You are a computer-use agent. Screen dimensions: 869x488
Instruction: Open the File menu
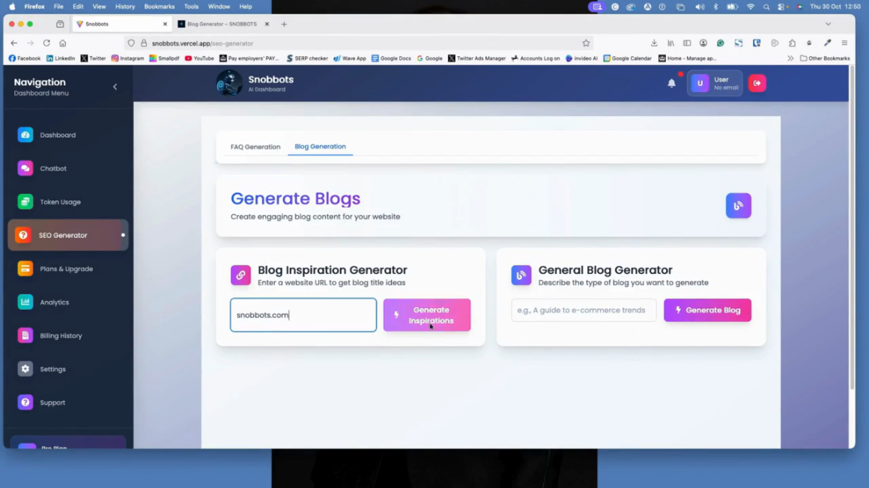tap(58, 7)
